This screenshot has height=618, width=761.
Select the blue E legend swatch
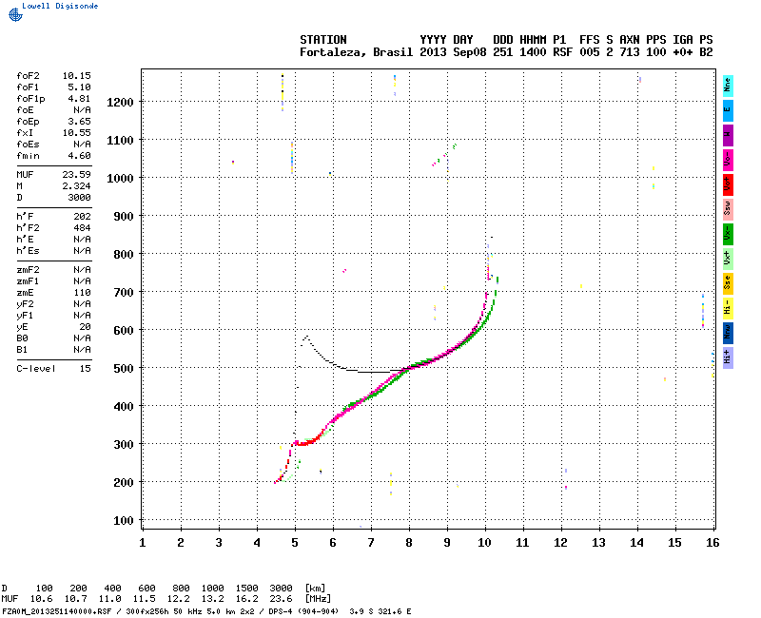tap(728, 110)
